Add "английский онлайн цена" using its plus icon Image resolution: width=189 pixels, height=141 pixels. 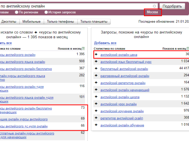point(96,55)
